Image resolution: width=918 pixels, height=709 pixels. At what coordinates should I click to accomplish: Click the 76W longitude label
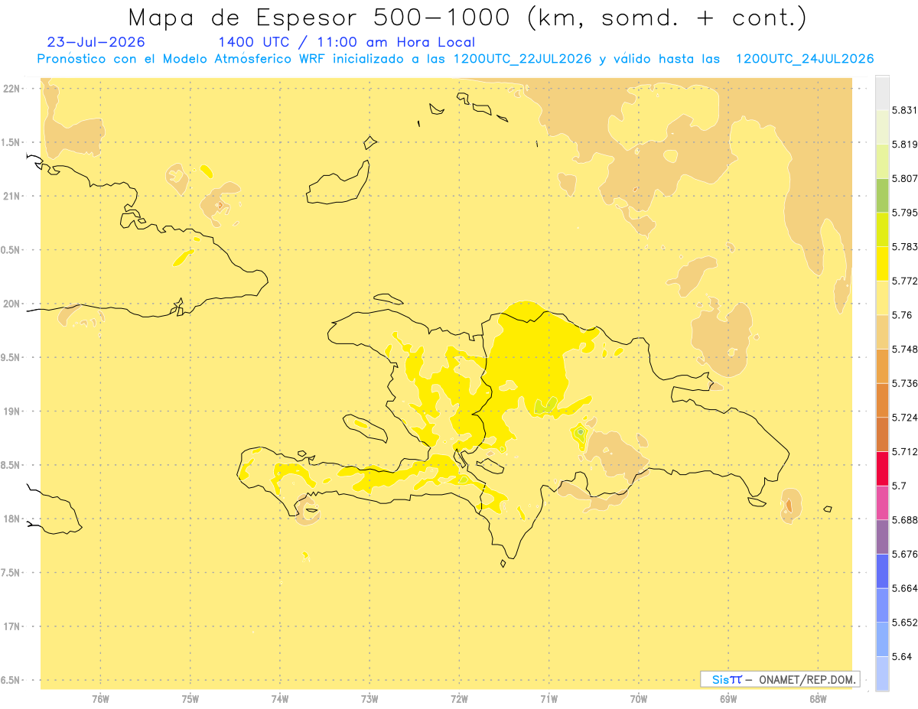point(100,698)
